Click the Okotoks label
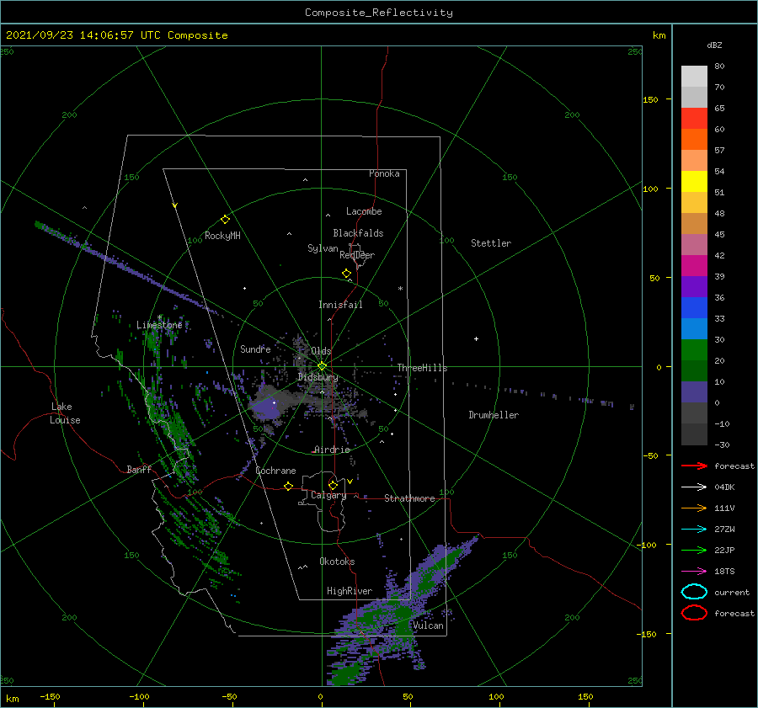The height and width of the screenshot is (708, 758). (x=337, y=562)
